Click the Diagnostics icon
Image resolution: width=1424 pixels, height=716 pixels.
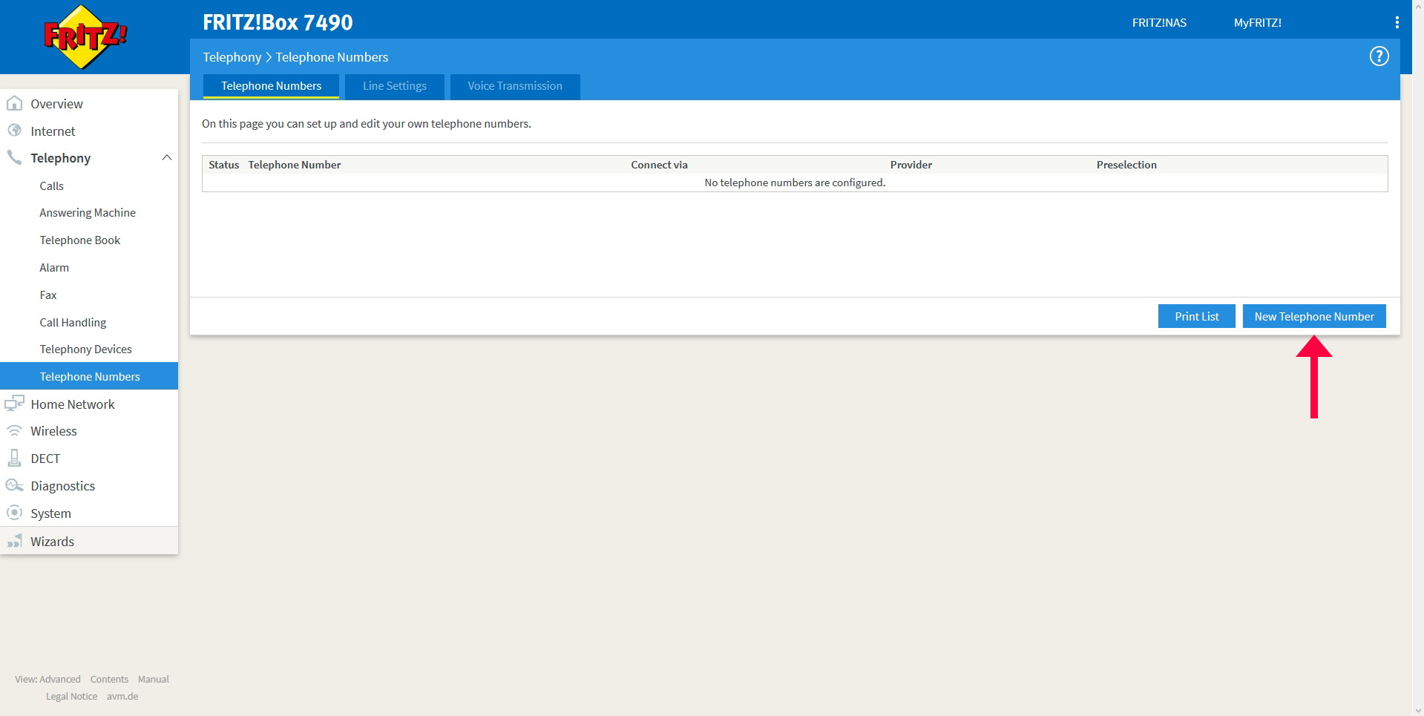(14, 485)
